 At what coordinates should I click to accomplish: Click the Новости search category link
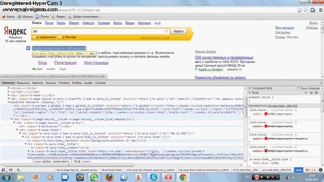coord(88,23)
